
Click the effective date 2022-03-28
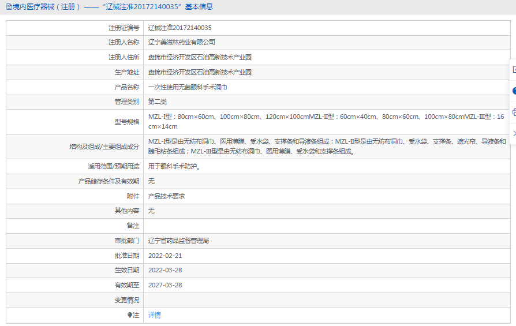coord(164,270)
